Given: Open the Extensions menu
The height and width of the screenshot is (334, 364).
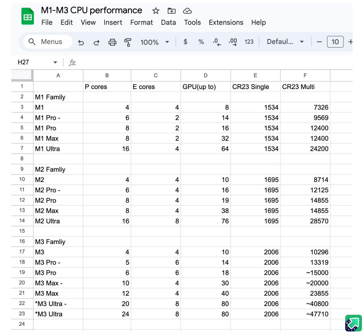Looking at the screenshot, I should [226, 23].
